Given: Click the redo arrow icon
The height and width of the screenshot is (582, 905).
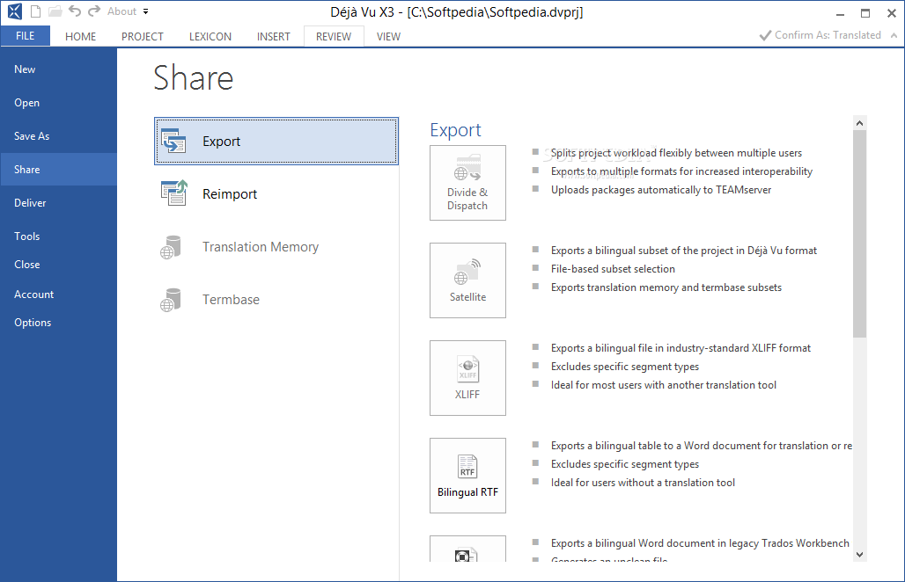Looking at the screenshot, I should [x=94, y=11].
